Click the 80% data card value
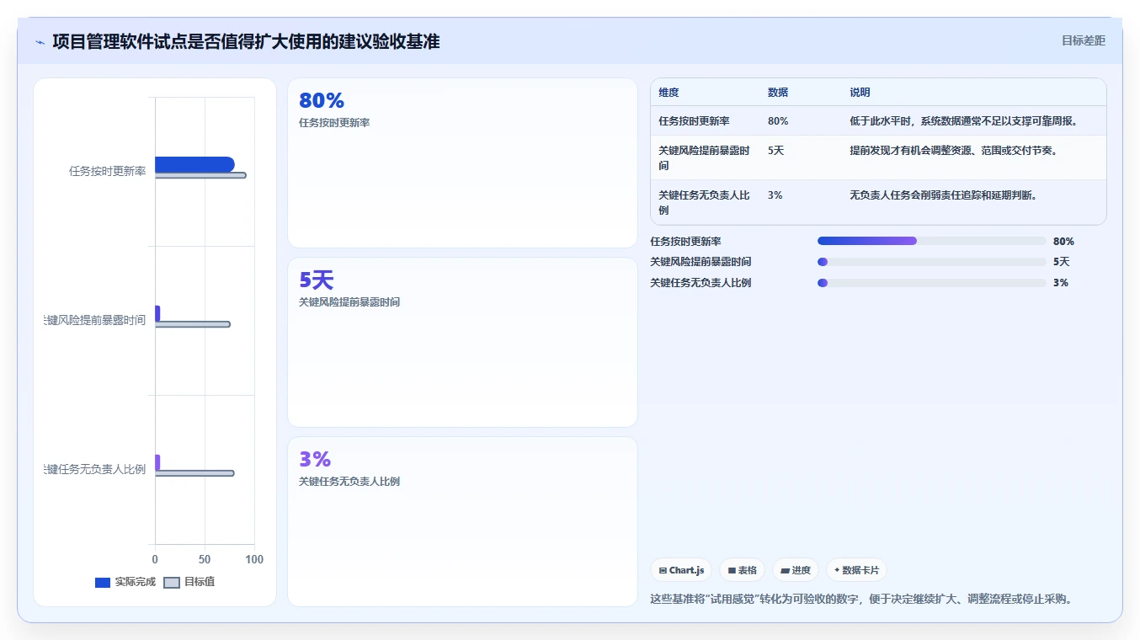1140x640 pixels. (x=322, y=101)
